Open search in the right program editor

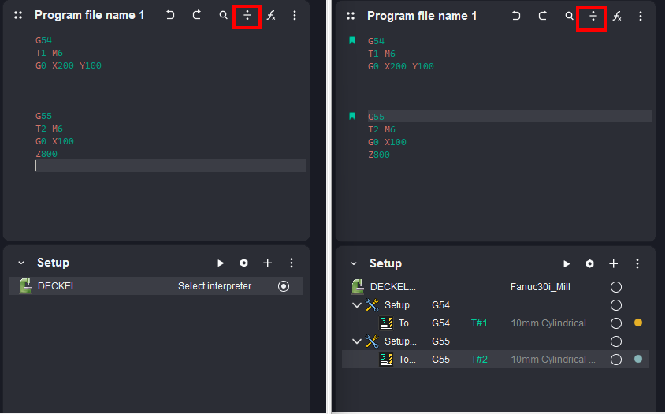[569, 16]
